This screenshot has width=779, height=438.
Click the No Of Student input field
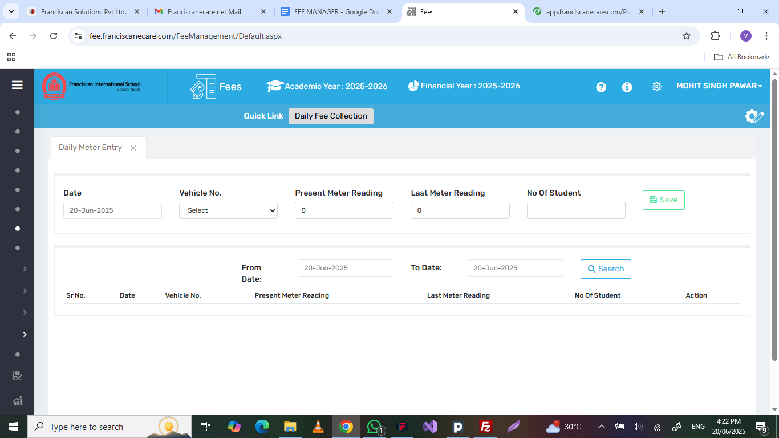tap(576, 210)
